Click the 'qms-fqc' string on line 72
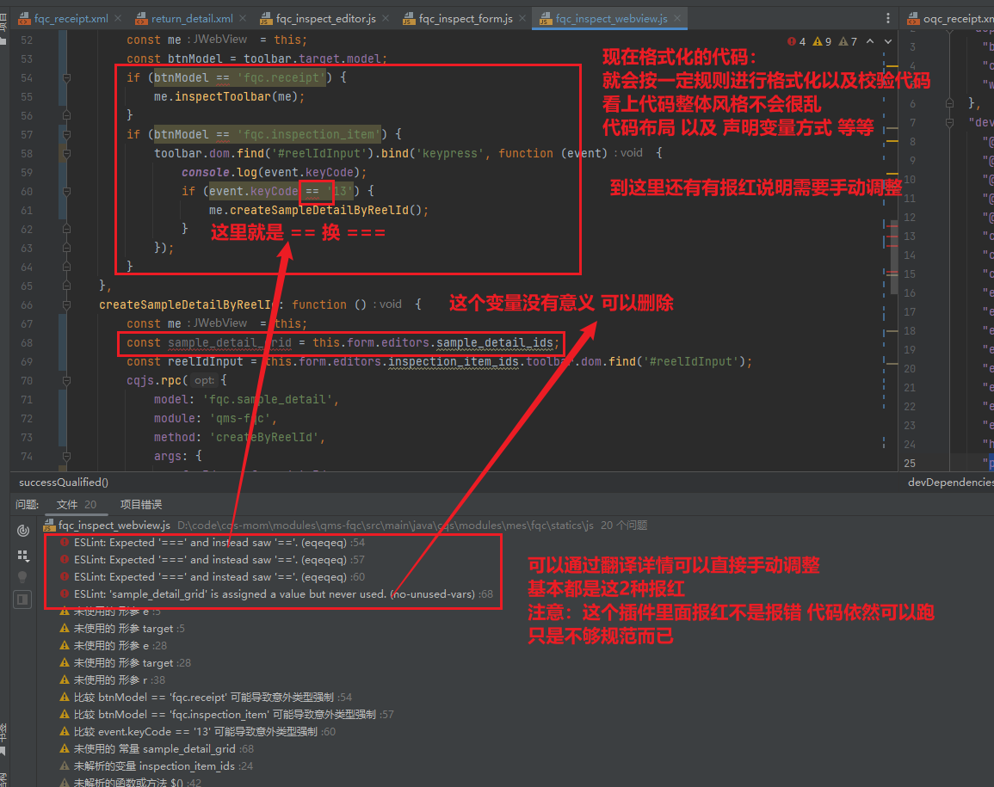Viewport: 994px width, 787px height. [239, 419]
